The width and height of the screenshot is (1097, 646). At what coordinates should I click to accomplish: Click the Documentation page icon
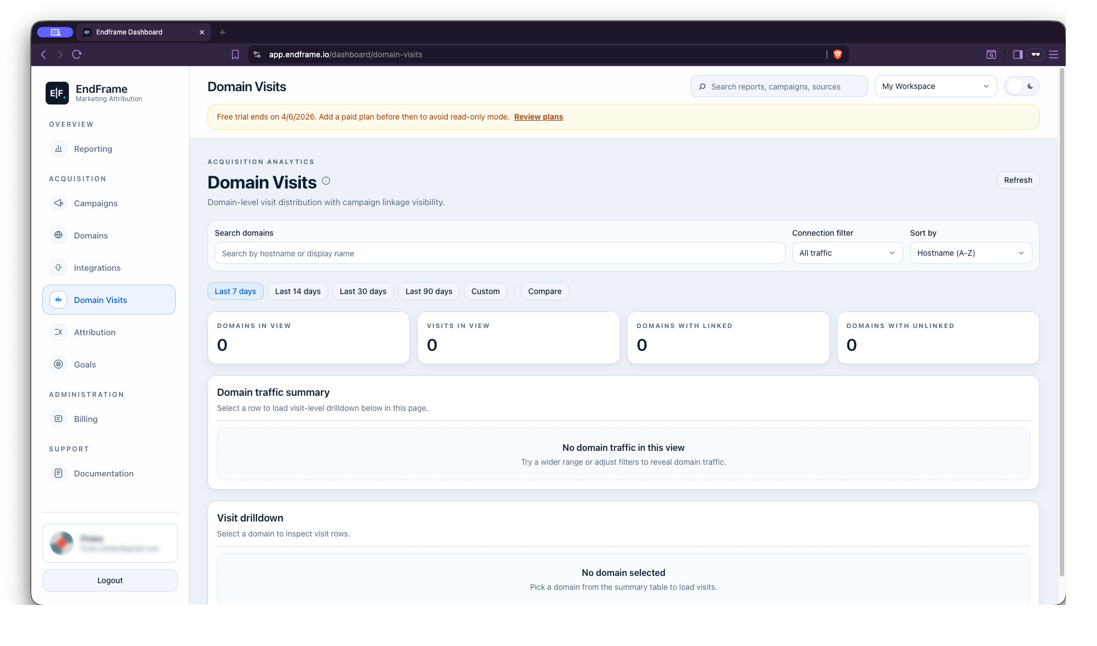(x=58, y=473)
